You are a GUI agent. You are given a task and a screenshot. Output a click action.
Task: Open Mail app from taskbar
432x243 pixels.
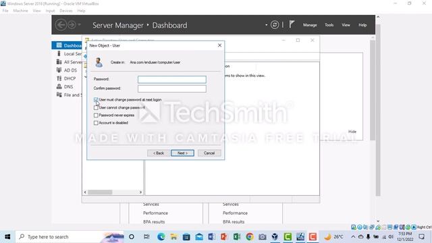coord(199,237)
